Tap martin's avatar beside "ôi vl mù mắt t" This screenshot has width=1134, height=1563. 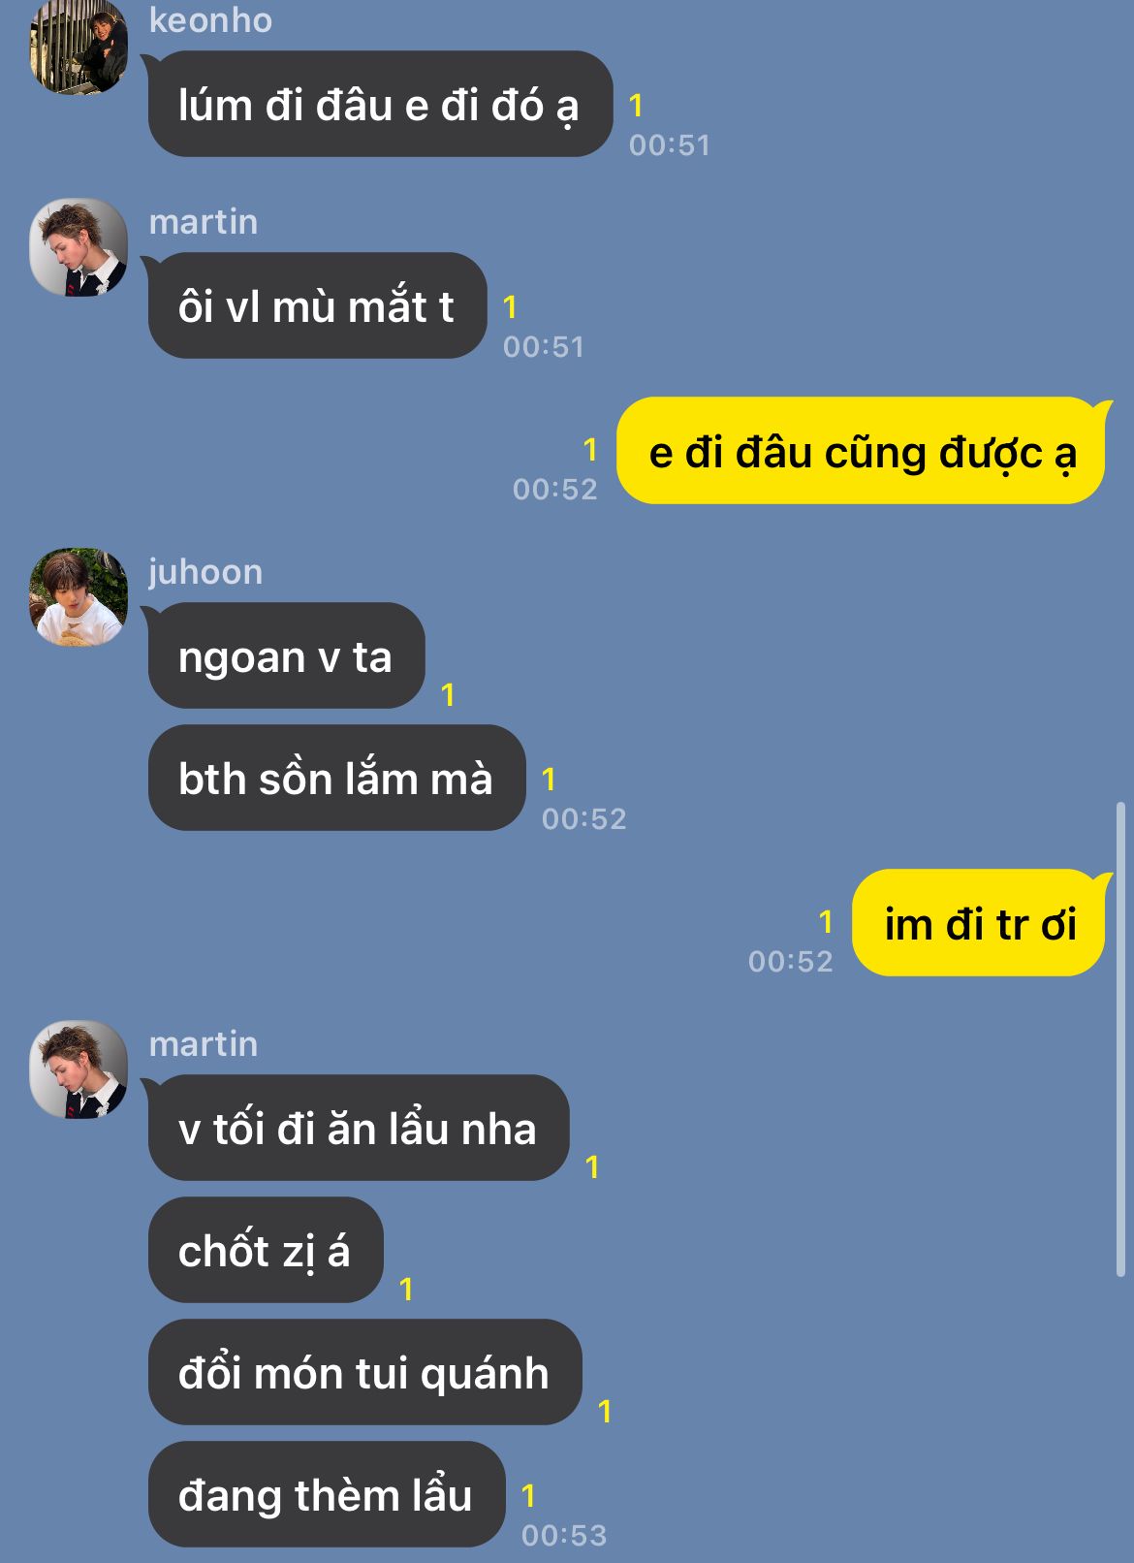point(79,247)
